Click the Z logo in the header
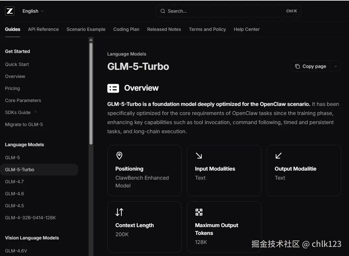The width and height of the screenshot is (349, 256). coord(10,11)
